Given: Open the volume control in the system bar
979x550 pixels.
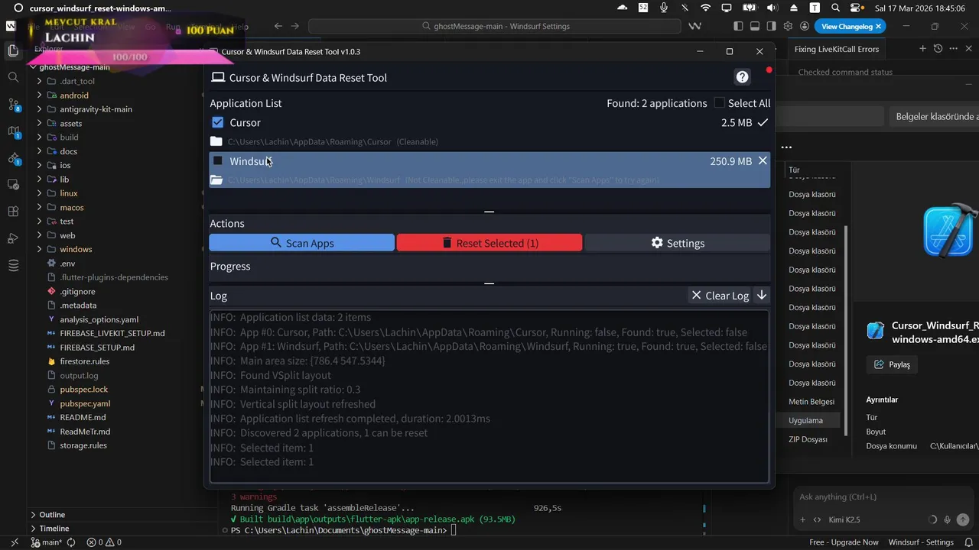Looking at the screenshot, I should pyautogui.click(x=772, y=8).
